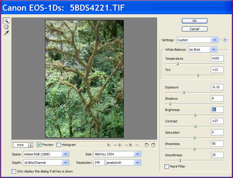Rotate image counterclockwise icon
This screenshot has width=233, height=178.
[146, 145]
